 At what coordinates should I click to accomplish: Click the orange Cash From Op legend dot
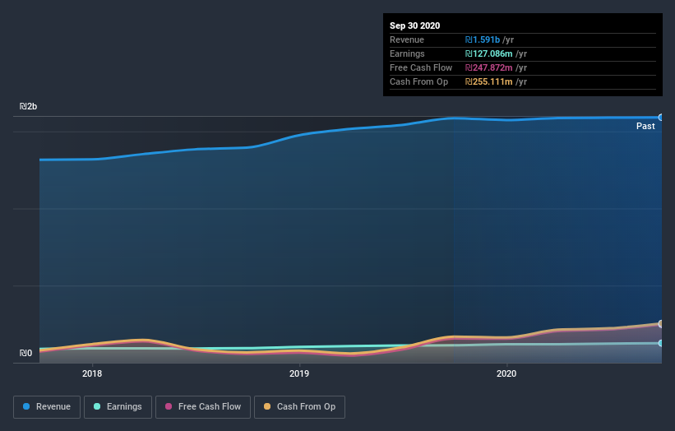[267, 406]
